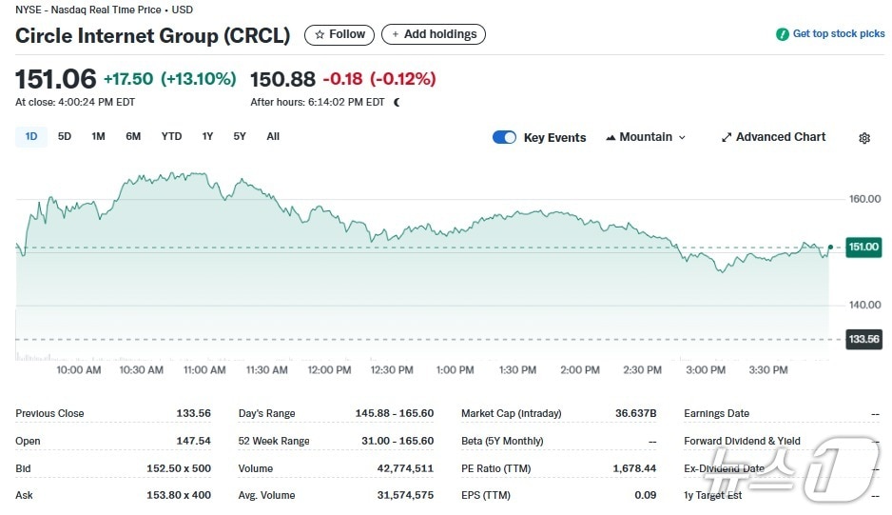The width and height of the screenshot is (892, 515).
Task: Select the All time range
Action: pyautogui.click(x=273, y=136)
